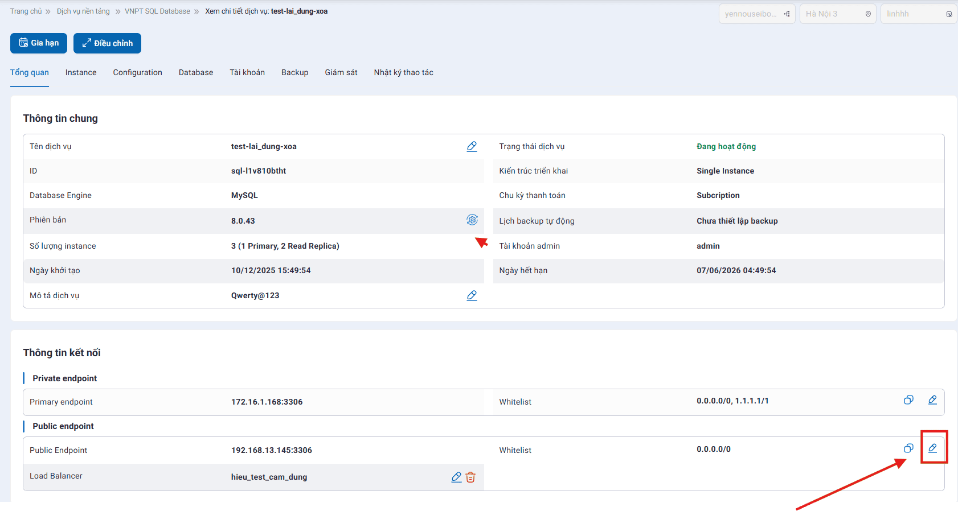Go to the Backup tab
This screenshot has width=958, height=511.
[x=294, y=72]
